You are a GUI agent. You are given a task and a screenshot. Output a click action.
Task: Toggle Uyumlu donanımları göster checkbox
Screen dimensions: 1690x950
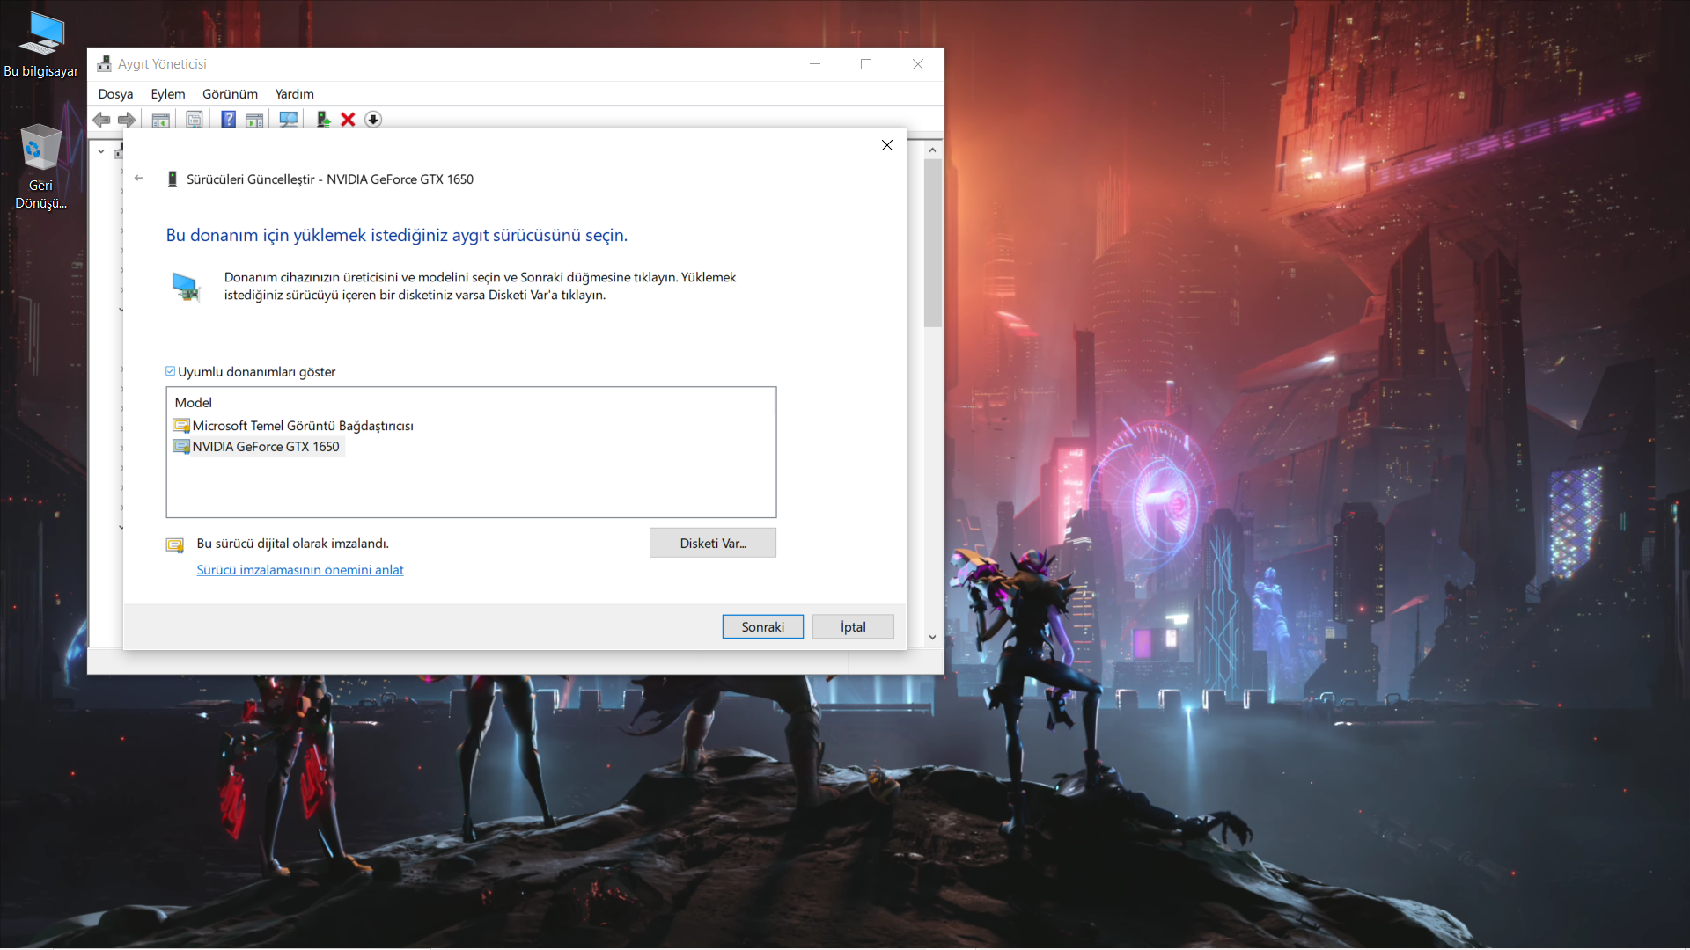(171, 371)
